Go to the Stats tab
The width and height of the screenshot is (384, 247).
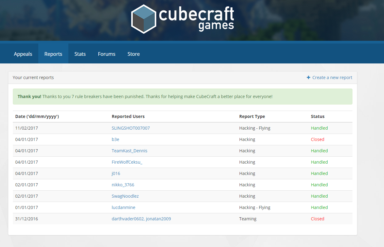pos(80,54)
